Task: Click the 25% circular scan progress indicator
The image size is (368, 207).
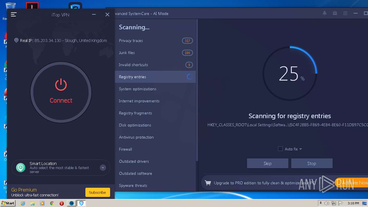Action: (290, 74)
